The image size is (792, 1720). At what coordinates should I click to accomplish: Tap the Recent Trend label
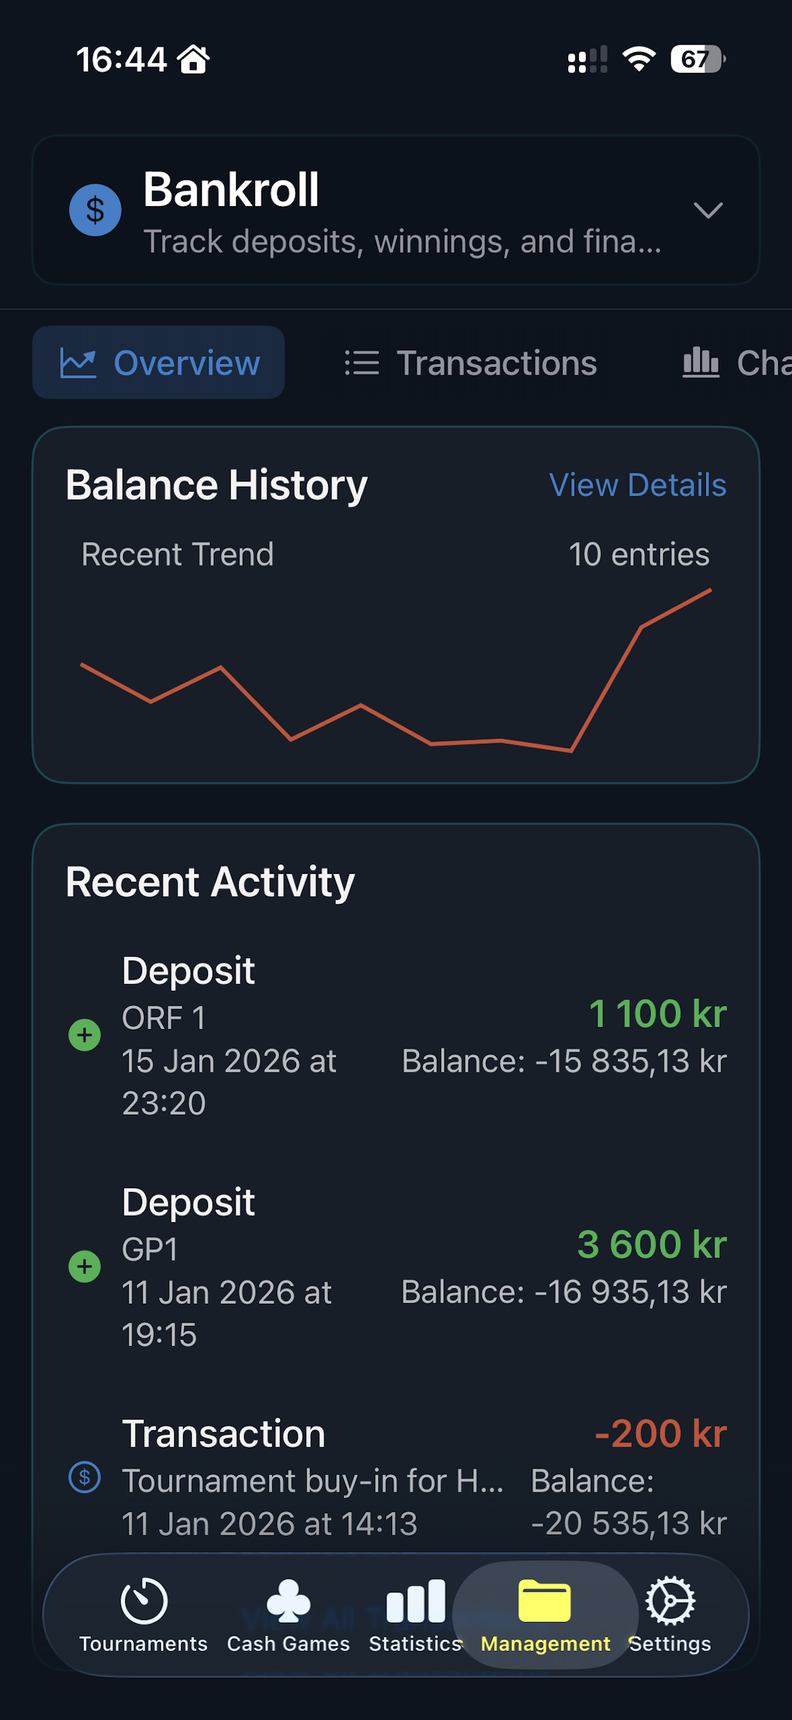(178, 554)
